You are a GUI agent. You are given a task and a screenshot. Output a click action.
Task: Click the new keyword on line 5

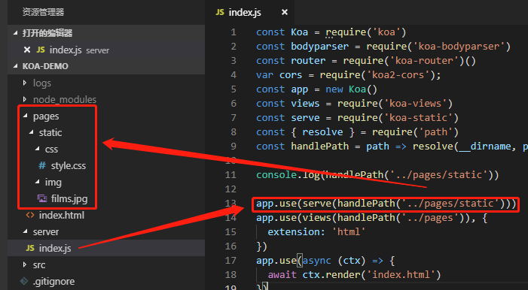point(334,89)
